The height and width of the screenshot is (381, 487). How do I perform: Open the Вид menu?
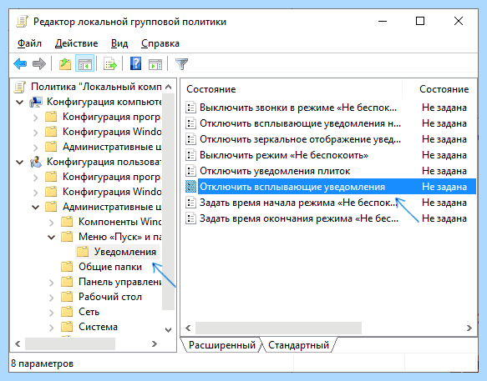[119, 43]
